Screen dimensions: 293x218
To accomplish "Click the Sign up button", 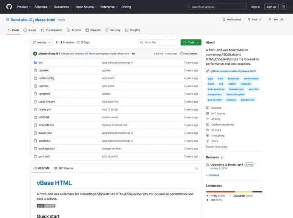I will pyautogui.click(x=271, y=7).
